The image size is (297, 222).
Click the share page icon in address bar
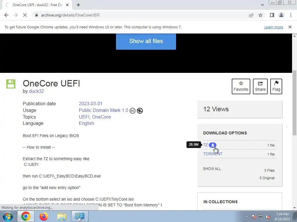[251, 15]
